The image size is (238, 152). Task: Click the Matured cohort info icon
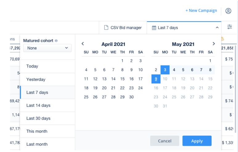click(x=56, y=41)
